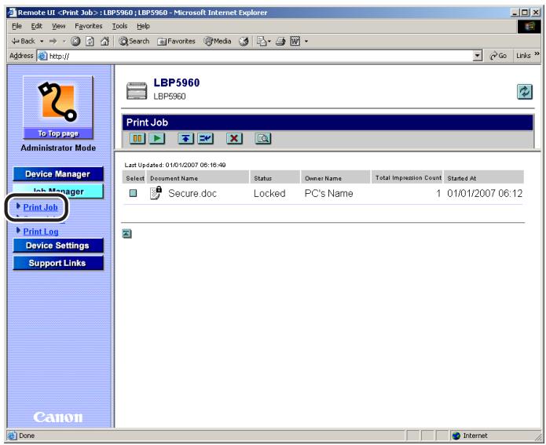The height and width of the screenshot is (445, 546).
Task: Click the Device Settings button
Action: pos(58,246)
